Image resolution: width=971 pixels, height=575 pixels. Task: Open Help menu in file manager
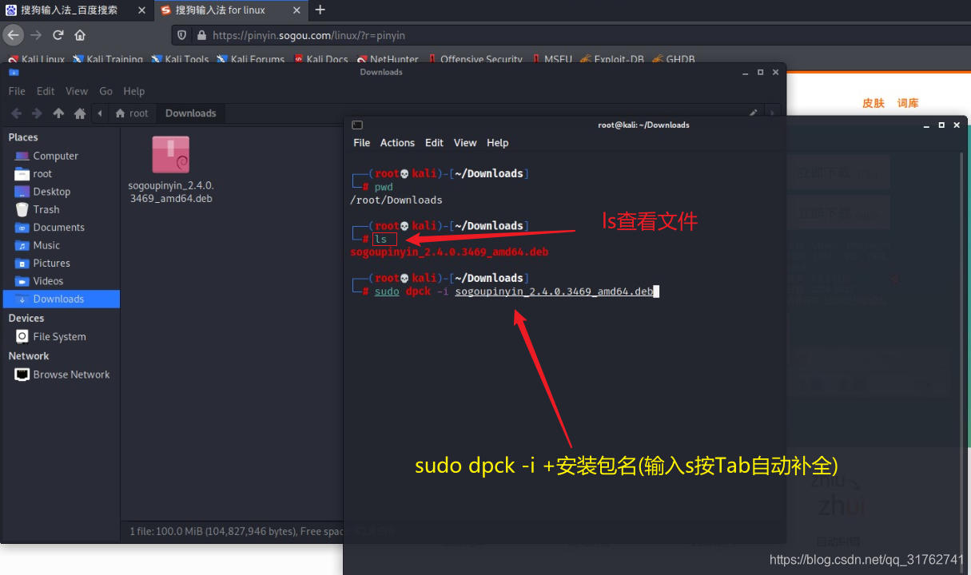pyautogui.click(x=134, y=91)
